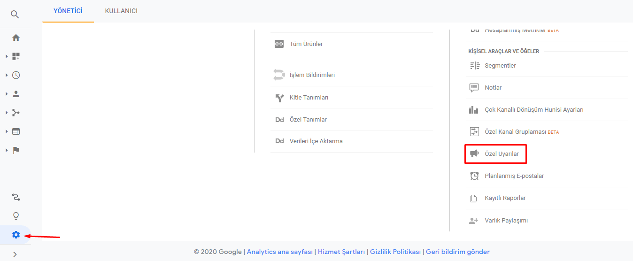Open Admin gear icon

click(16, 235)
